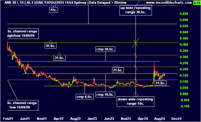The image size is (201, 122).
Task: Click the Feb21 date axis label
Action: 8,119
